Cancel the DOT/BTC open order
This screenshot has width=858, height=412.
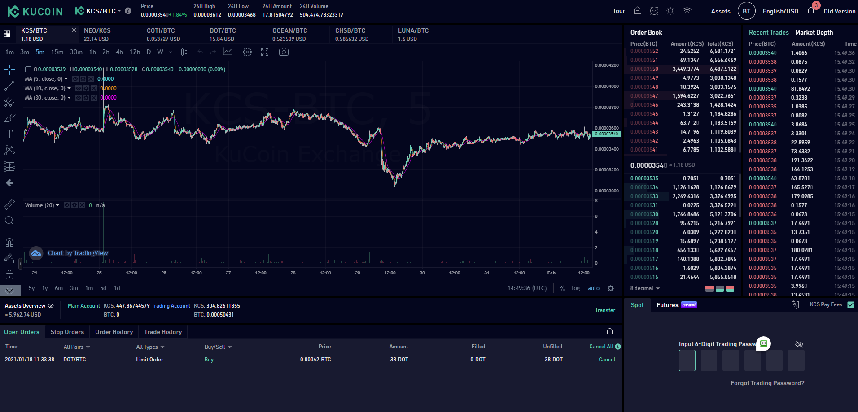pos(607,360)
